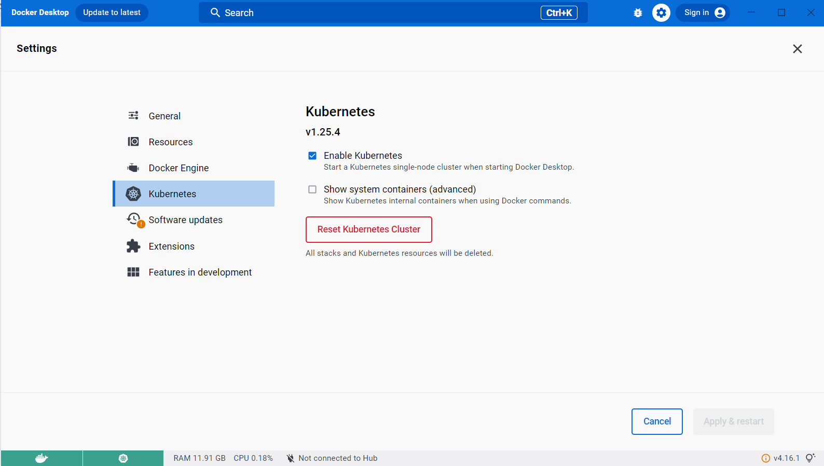824x466 pixels.
Task: Click the Kubernetes helm wheel icon
Action: pos(133,194)
